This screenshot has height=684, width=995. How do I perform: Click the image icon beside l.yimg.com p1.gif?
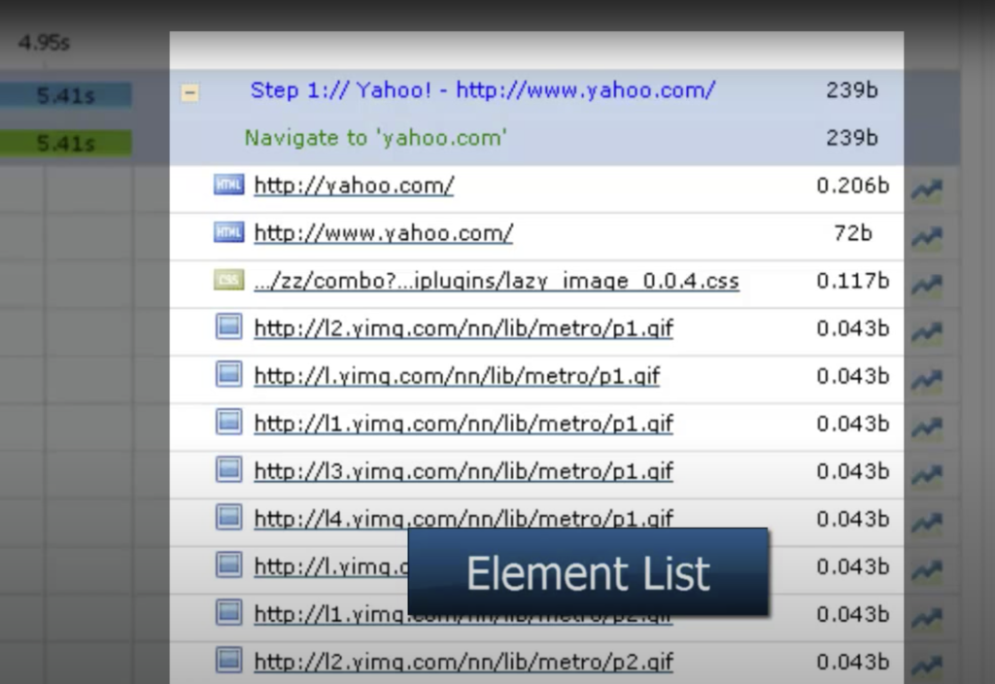point(228,374)
